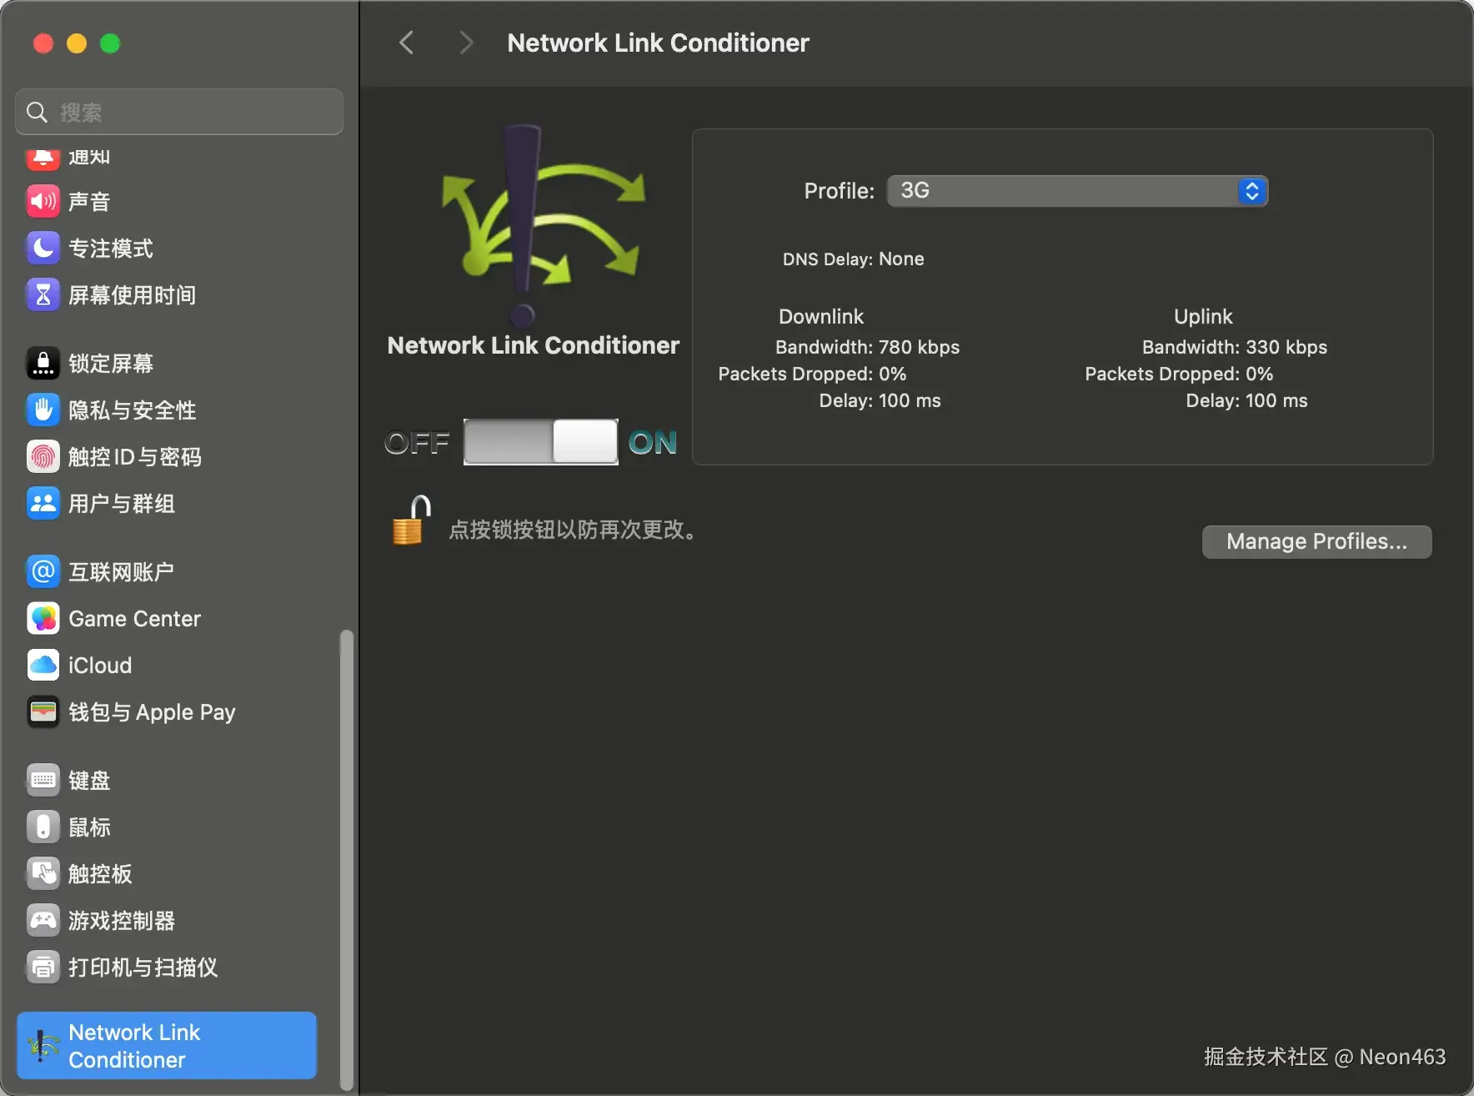
Task: Open Focus (专注模式) settings
Action: pyautogui.click(x=167, y=248)
